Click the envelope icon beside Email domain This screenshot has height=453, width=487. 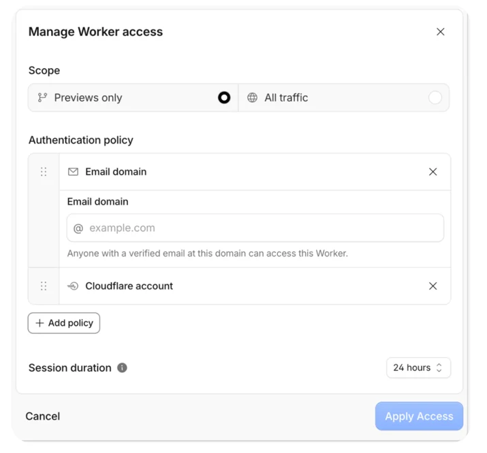[73, 172]
